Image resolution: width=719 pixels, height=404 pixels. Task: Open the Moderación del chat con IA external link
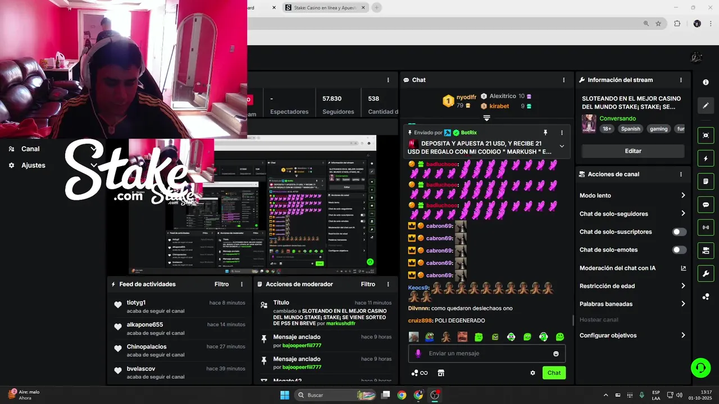pos(683,268)
